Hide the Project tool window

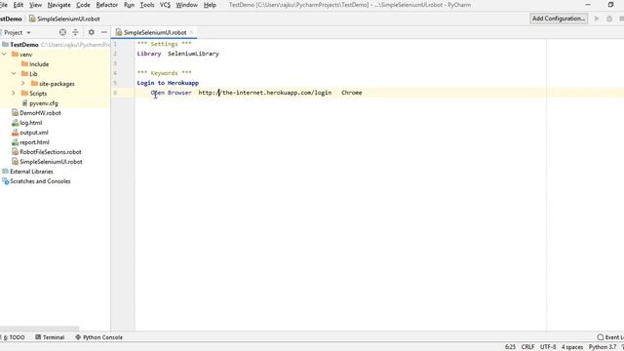(x=104, y=32)
